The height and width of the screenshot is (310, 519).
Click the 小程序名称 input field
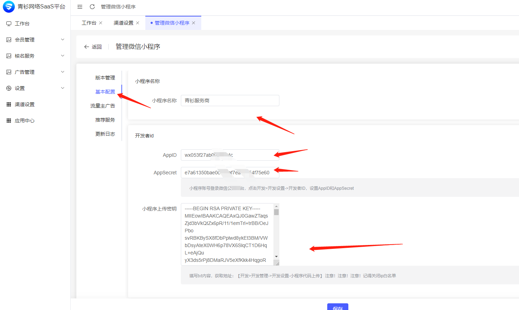pyautogui.click(x=230, y=101)
